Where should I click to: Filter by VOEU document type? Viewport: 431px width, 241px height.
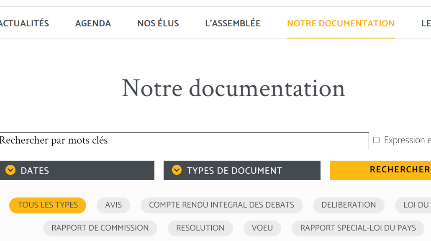(262, 228)
